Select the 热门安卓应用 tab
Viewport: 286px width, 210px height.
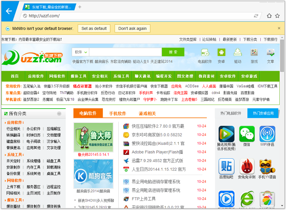tap(263, 113)
